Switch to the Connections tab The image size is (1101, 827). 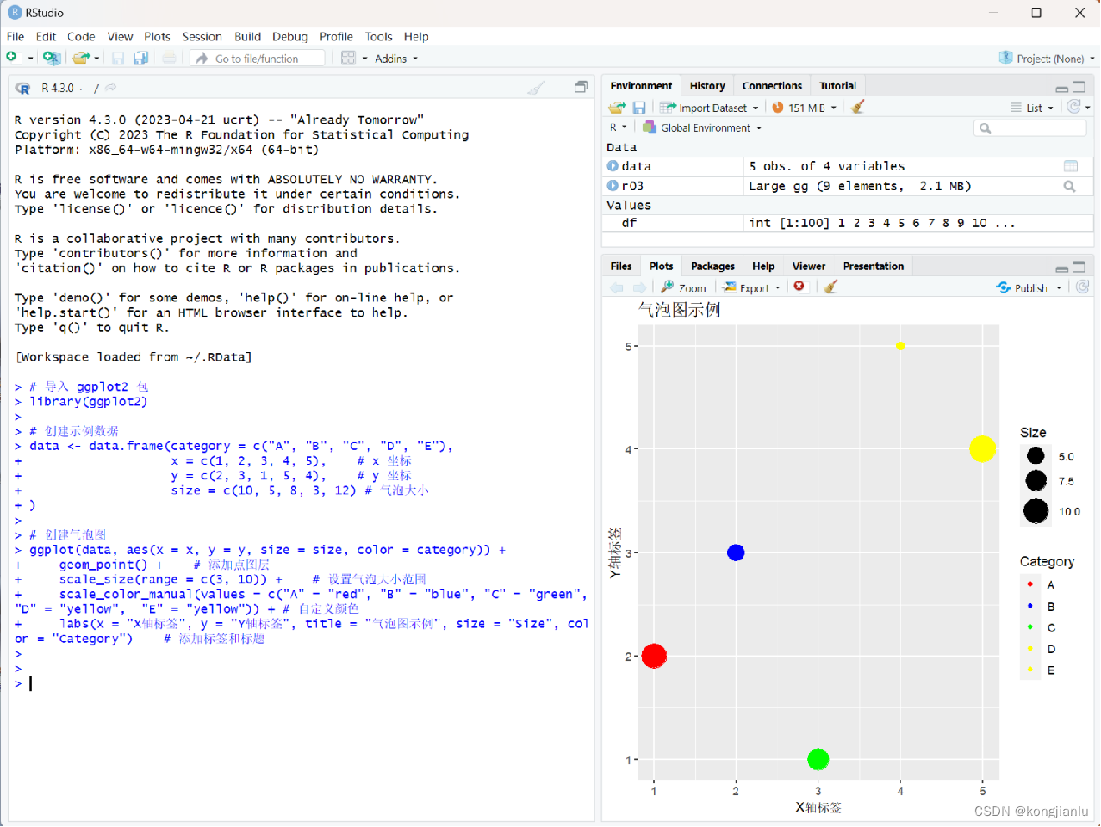click(772, 86)
